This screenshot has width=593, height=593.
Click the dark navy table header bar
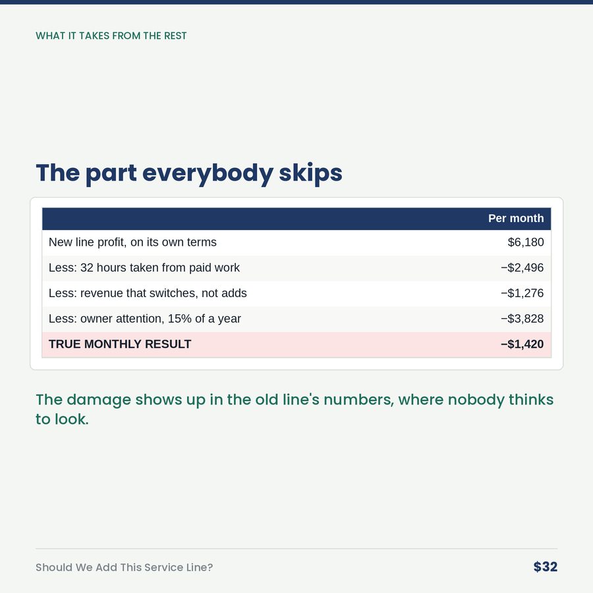tap(296, 219)
